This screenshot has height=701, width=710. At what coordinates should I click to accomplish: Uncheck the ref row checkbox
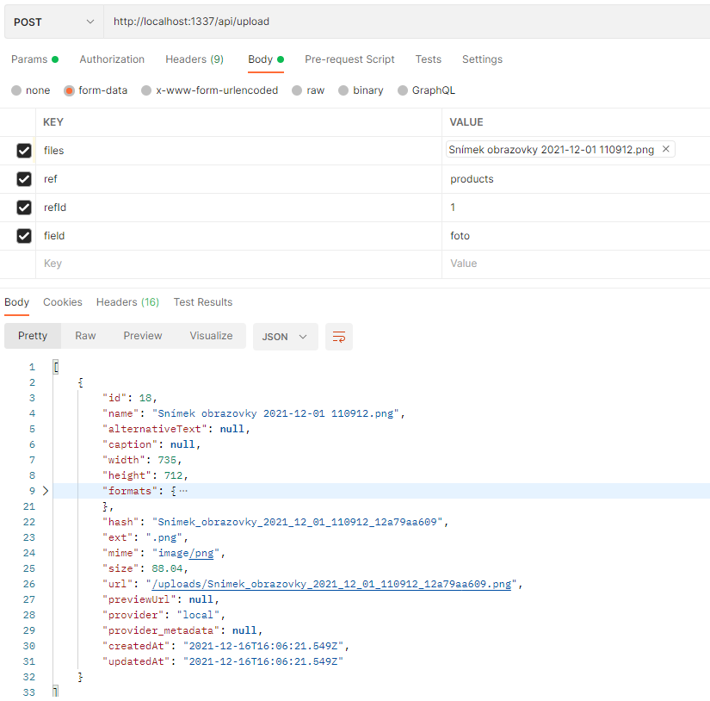pyautogui.click(x=24, y=179)
